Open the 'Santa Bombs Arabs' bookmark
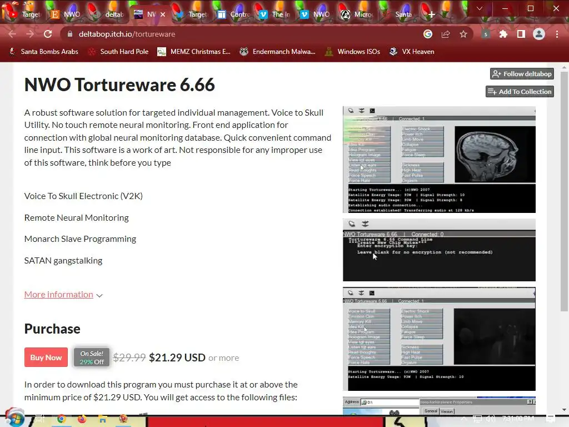This screenshot has width=569, height=427. 43,52
